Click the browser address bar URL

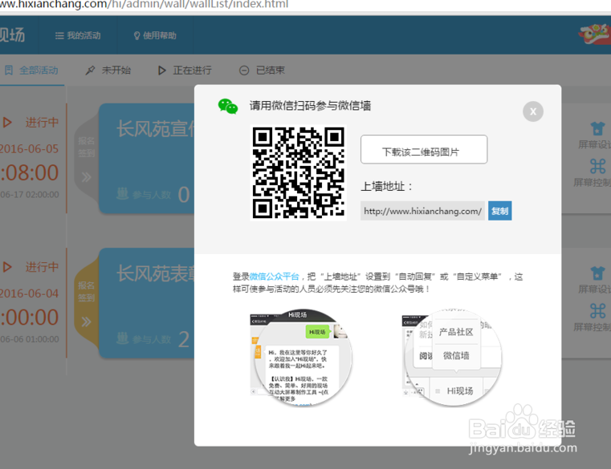[x=145, y=5]
